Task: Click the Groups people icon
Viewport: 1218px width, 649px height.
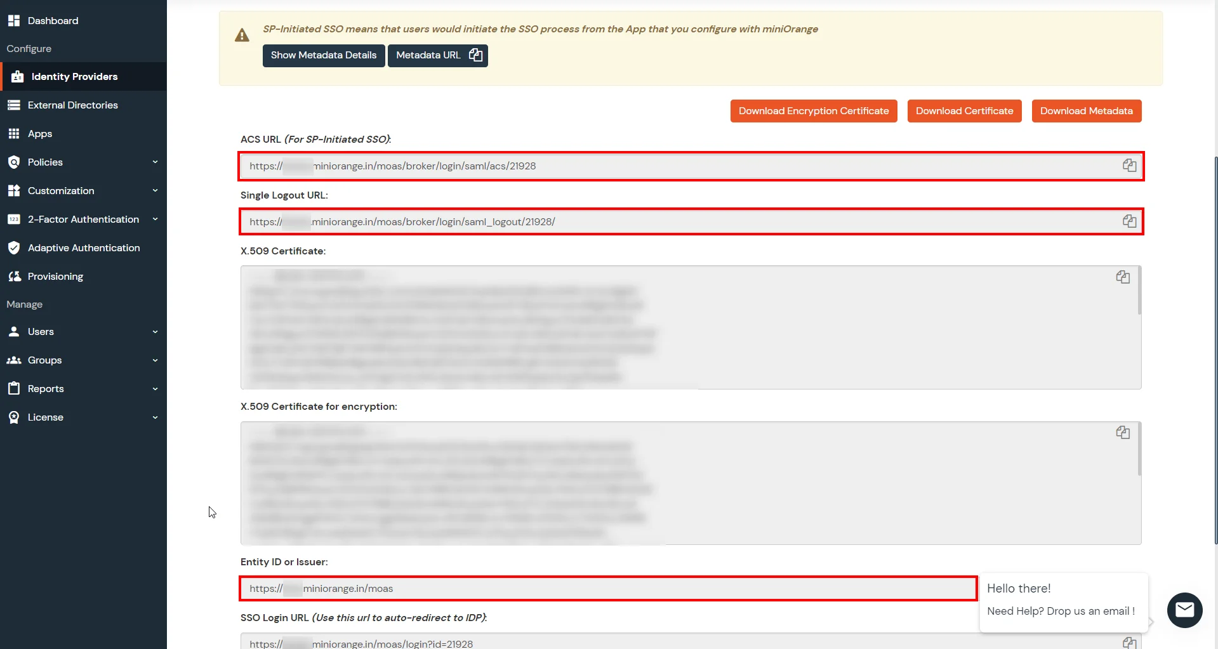Action: 14,360
